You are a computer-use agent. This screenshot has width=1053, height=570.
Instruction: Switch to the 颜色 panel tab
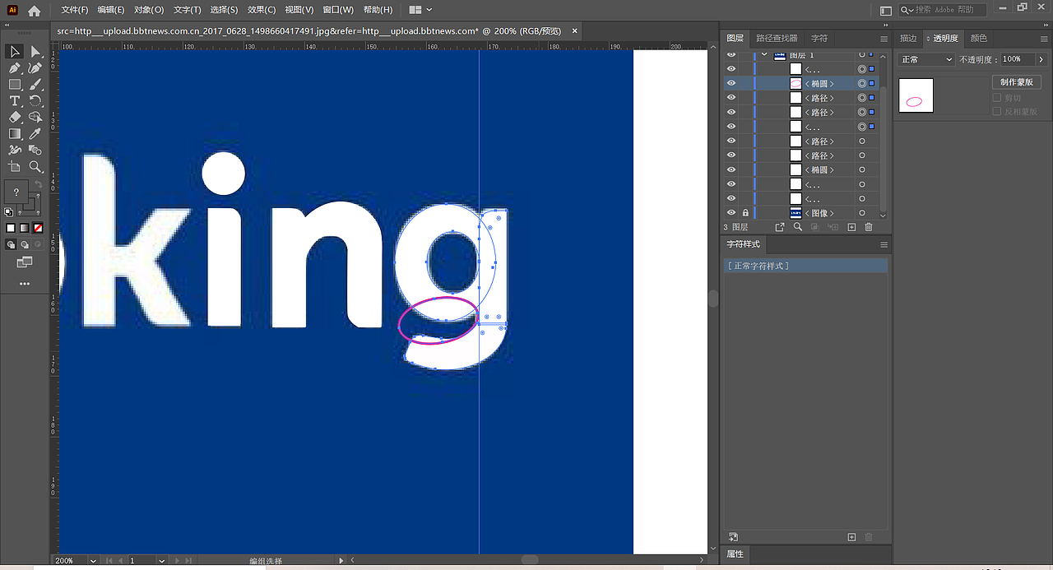(978, 39)
